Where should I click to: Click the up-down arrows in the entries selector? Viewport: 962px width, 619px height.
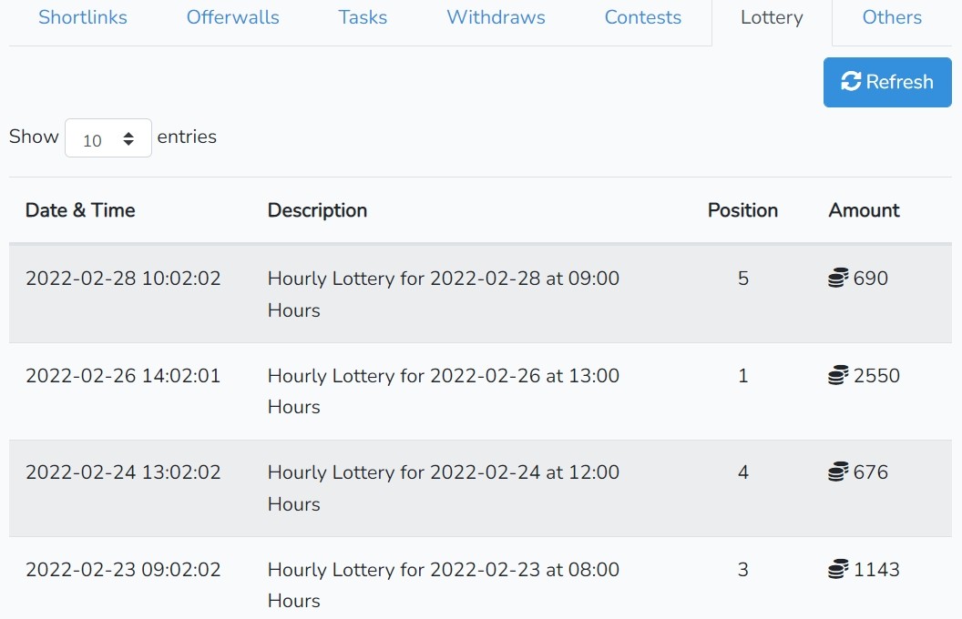pos(128,138)
